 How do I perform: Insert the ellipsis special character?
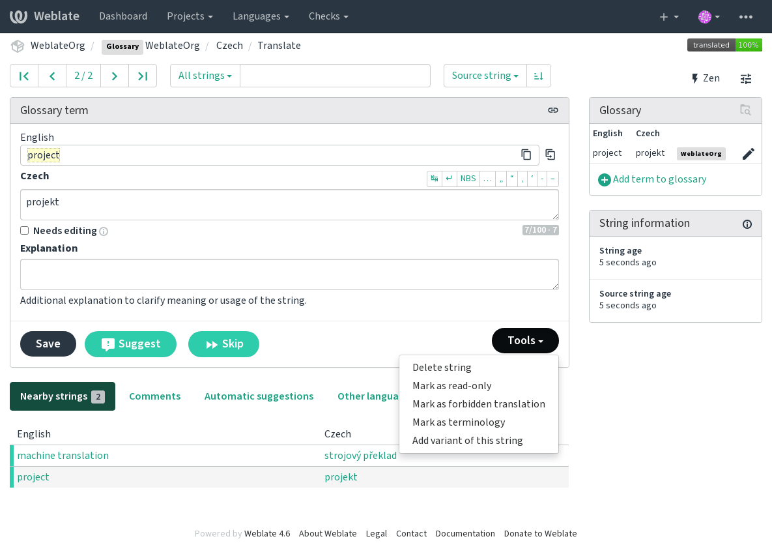487,179
